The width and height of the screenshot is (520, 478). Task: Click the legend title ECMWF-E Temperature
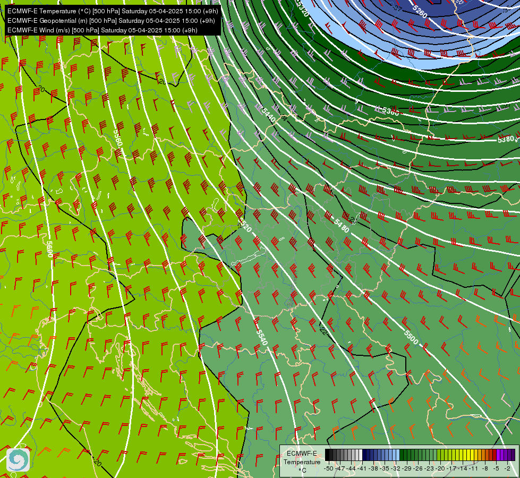point(302,458)
